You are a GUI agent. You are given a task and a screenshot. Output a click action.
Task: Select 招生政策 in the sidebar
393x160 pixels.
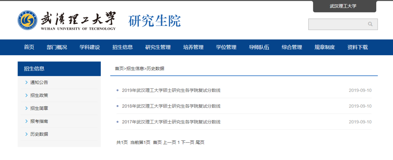pos(39,95)
